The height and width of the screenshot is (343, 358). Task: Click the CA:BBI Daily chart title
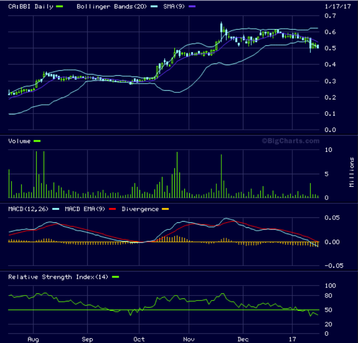(x=31, y=7)
